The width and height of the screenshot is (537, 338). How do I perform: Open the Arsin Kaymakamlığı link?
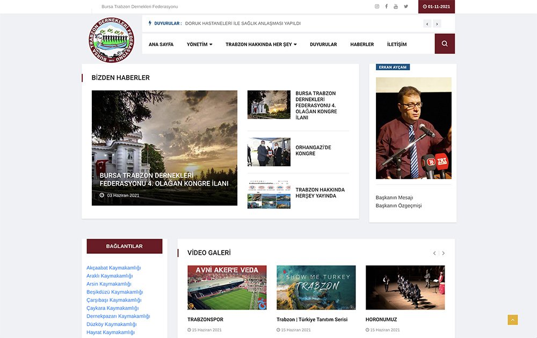pyautogui.click(x=109, y=284)
